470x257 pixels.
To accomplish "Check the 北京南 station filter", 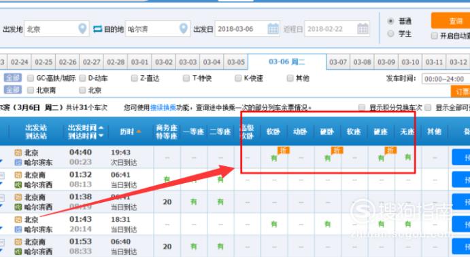I will (x=31, y=90).
